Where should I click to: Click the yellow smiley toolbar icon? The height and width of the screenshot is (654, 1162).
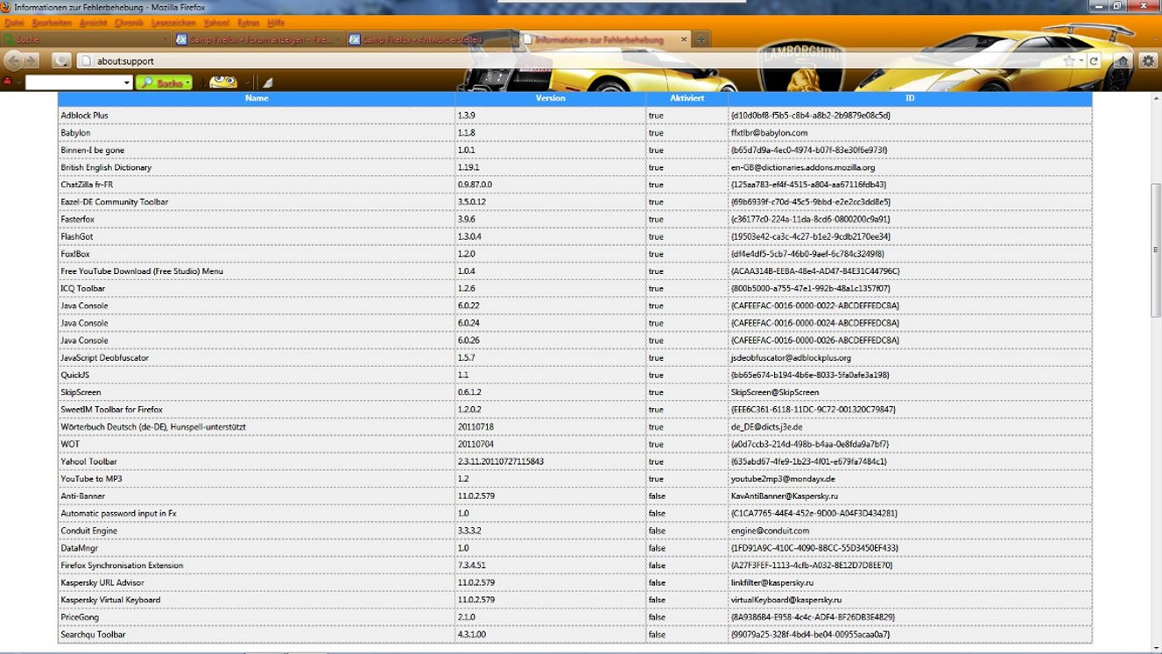(x=223, y=82)
